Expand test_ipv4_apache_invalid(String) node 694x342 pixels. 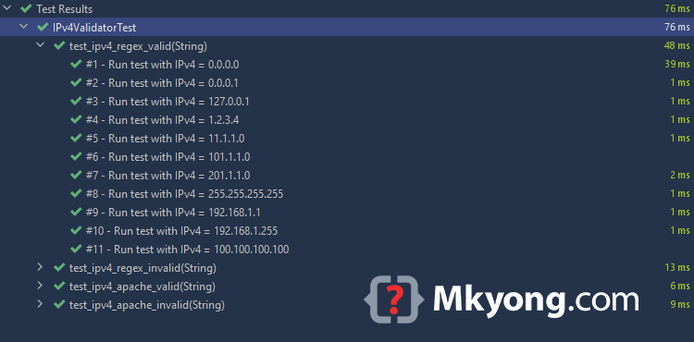[40, 304]
